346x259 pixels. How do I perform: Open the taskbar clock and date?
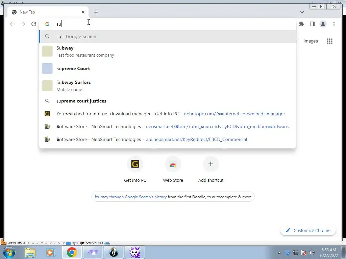329,253
